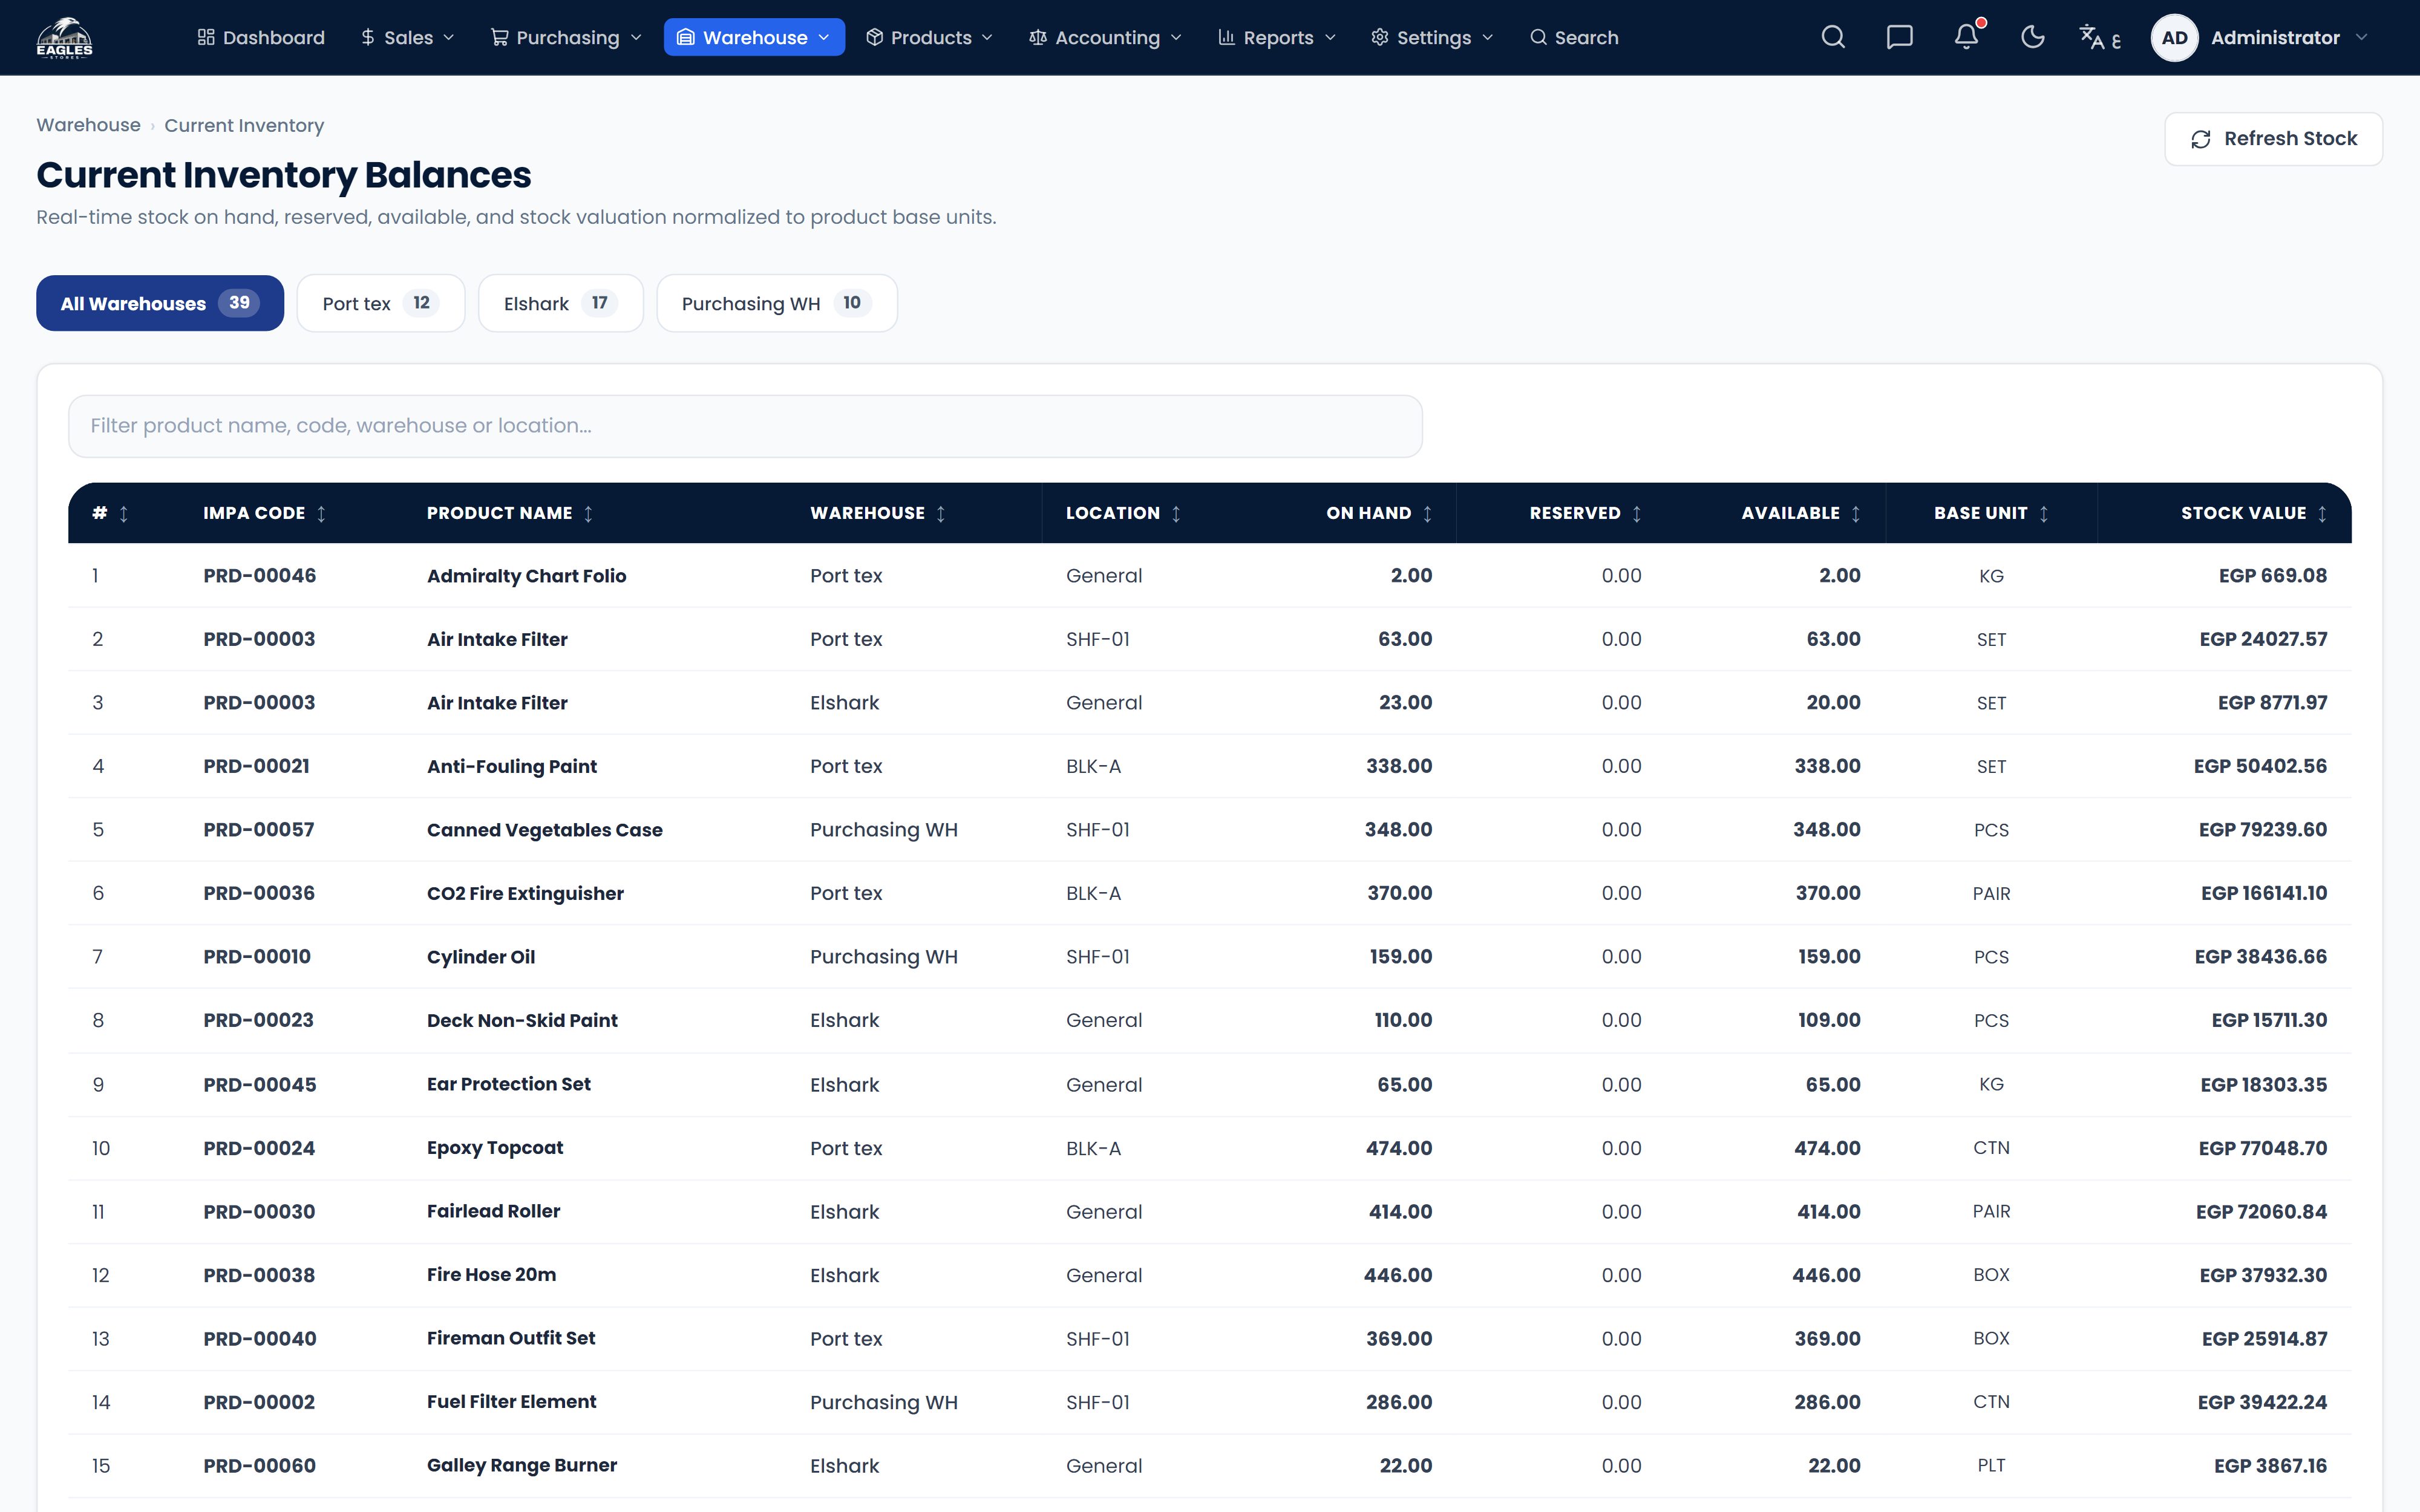The image size is (2420, 1512).
Task: Sort by the # column arrows
Action: point(124,513)
